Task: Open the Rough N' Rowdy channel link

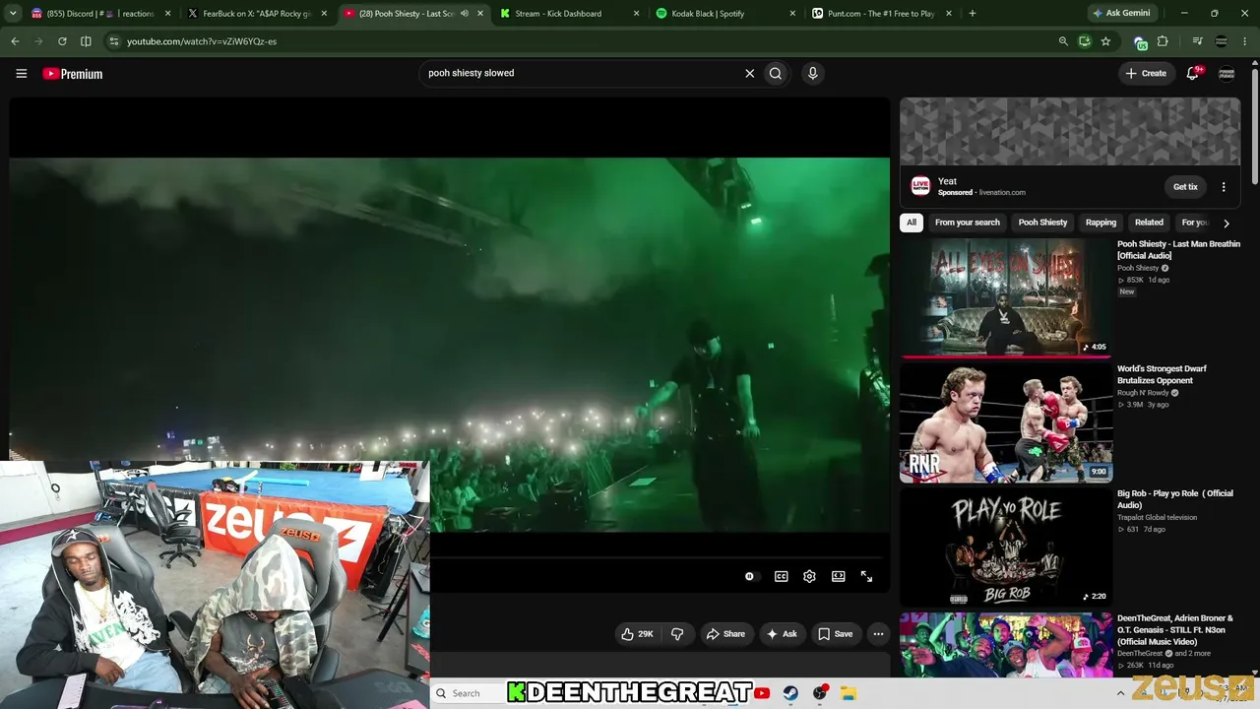Action: coord(1143,393)
